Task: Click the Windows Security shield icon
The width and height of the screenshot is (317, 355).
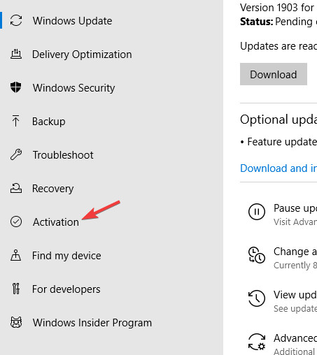Action: [x=16, y=87]
